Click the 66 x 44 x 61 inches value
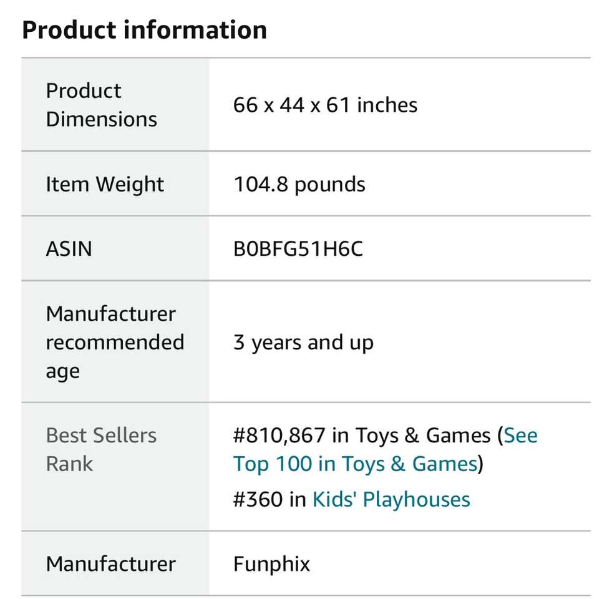The width and height of the screenshot is (612, 599). [x=325, y=105]
